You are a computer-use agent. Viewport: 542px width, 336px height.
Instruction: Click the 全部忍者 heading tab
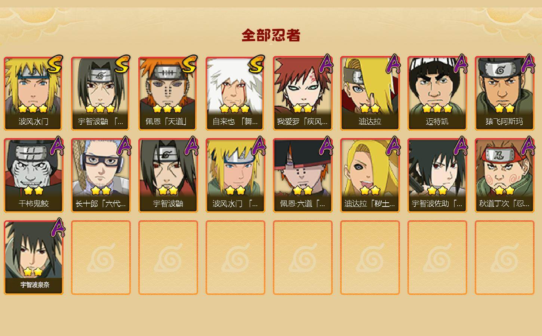click(x=271, y=35)
